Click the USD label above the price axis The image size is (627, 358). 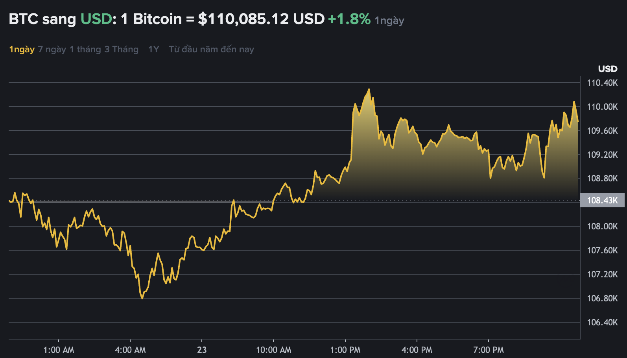click(608, 69)
